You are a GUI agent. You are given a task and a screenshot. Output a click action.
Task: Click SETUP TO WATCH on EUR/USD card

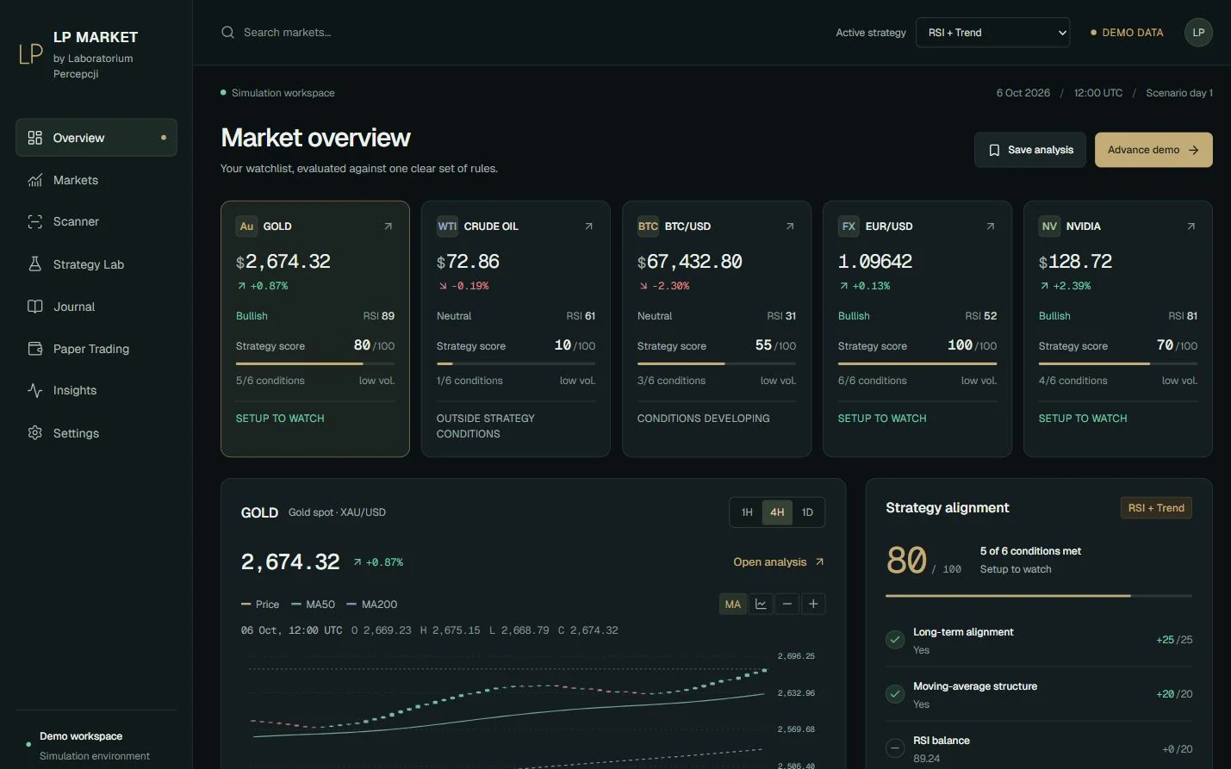[x=882, y=419]
